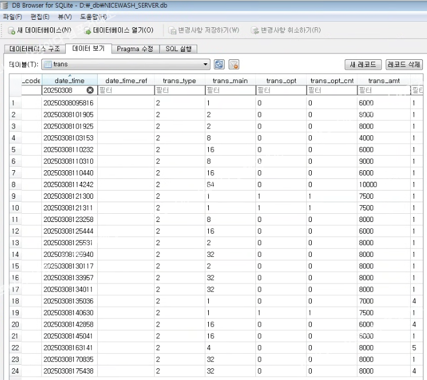Screen dimensions: 427x380
Task: Open the trans table dropdown
Action: (x=206, y=64)
